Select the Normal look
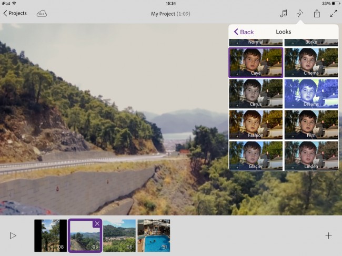This screenshot has height=256, width=342. 256,43
